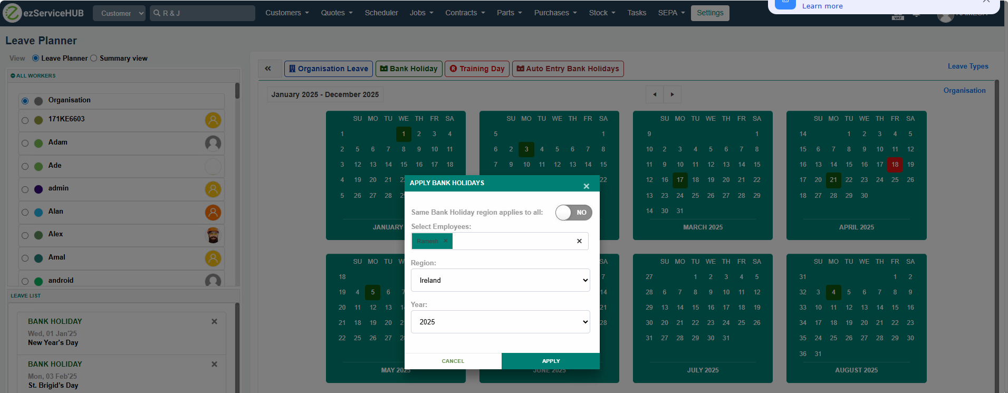
Task: Select the Summary view radio button
Action: coord(94,59)
